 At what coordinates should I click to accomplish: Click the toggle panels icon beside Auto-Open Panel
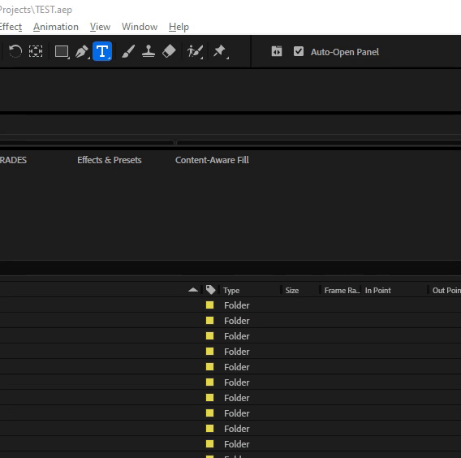click(x=277, y=51)
